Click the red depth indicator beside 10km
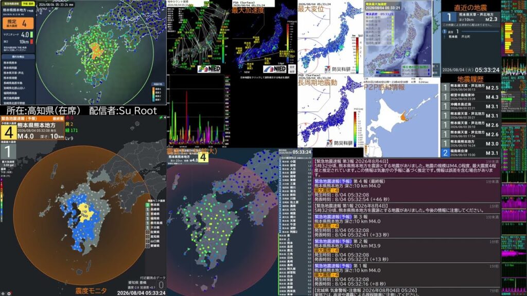The height and width of the screenshot is (296, 527). (x=31, y=42)
